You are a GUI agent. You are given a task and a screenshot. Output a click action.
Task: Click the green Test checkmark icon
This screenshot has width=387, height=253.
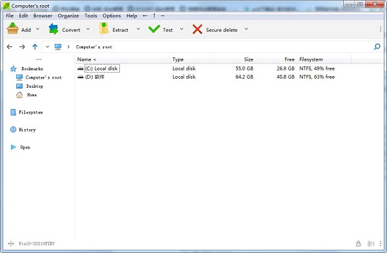[154, 29]
